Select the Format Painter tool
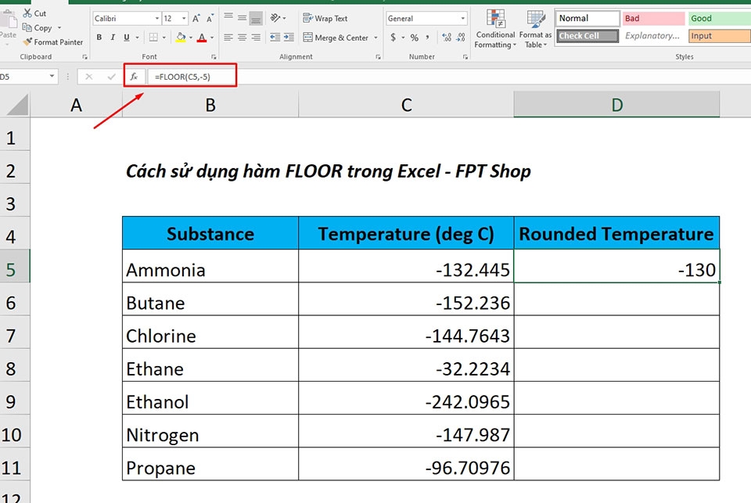Image resolution: width=751 pixels, height=503 pixels. [x=53, y=42]
